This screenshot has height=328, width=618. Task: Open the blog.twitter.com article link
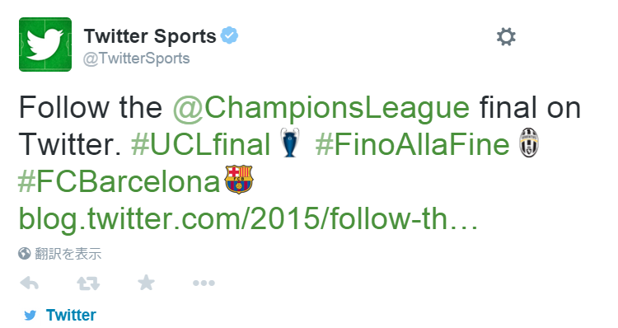[248, 219]
